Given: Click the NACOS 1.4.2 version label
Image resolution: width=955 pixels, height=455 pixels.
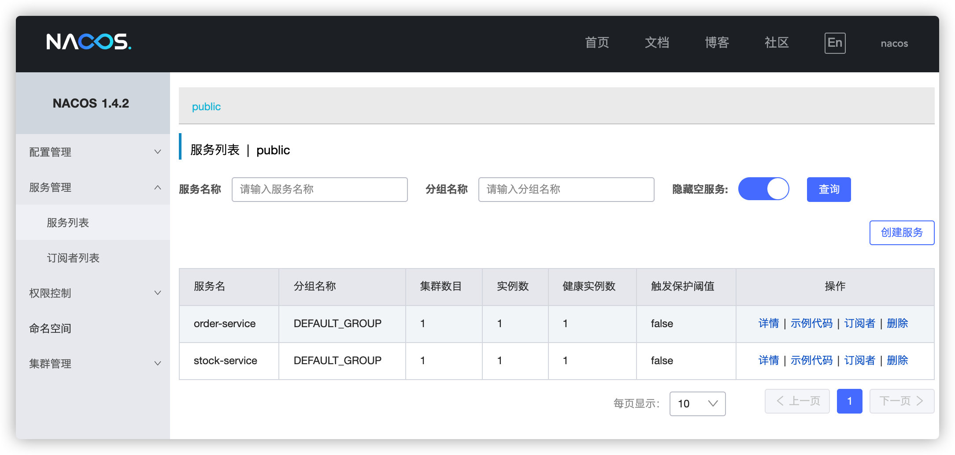Looking at the screenshot, I should (91, 103).
